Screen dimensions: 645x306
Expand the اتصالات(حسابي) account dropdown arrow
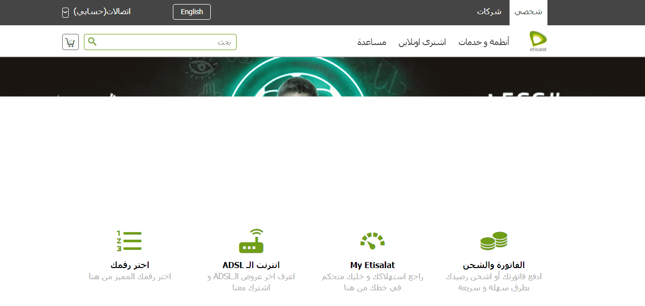coord(65,12)
